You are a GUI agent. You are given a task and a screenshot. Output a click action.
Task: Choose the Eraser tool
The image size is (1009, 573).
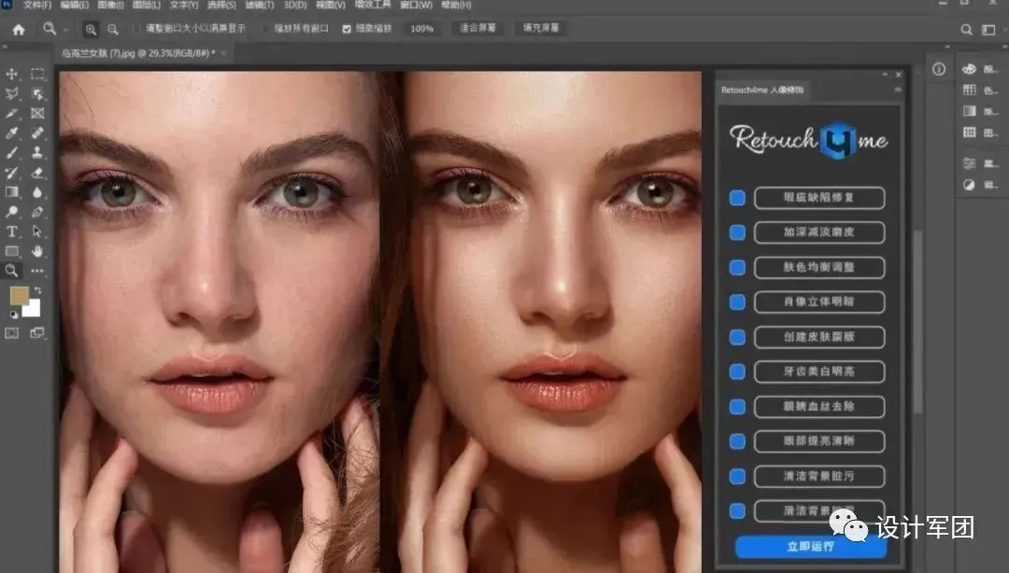click(x=37, y=173)
